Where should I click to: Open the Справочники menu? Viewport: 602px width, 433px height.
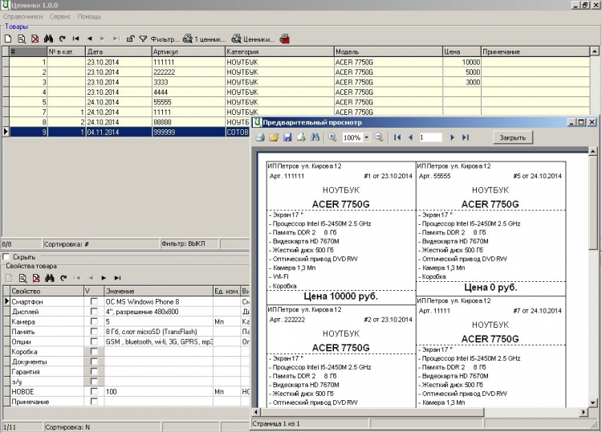[x=23, y=16]
